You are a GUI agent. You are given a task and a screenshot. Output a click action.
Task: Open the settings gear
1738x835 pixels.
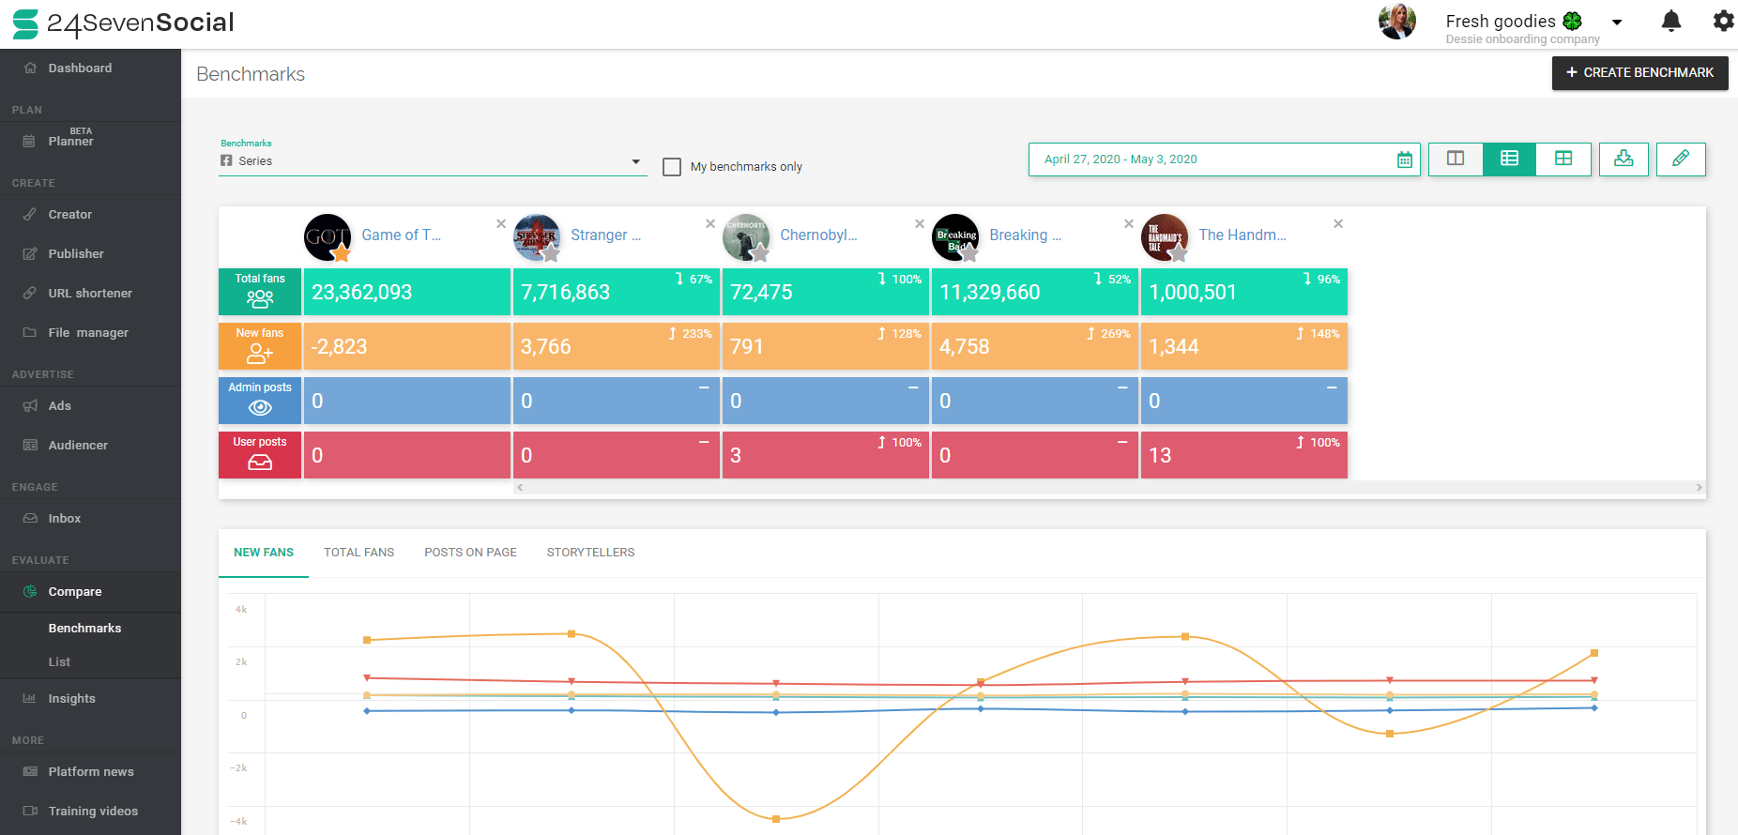(1723, 21)
